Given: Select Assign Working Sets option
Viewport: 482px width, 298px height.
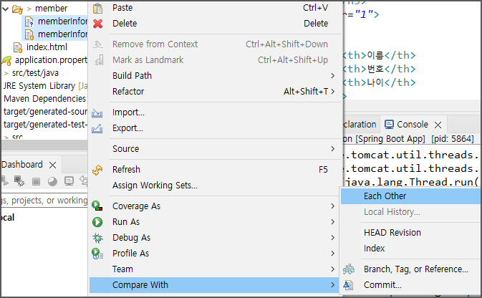Looking at the screenshot, I should (215, 186).
